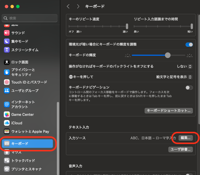The image size is (200, 175).
Task: Click the low-brightness keyboard icon
Action: [128, 56]
